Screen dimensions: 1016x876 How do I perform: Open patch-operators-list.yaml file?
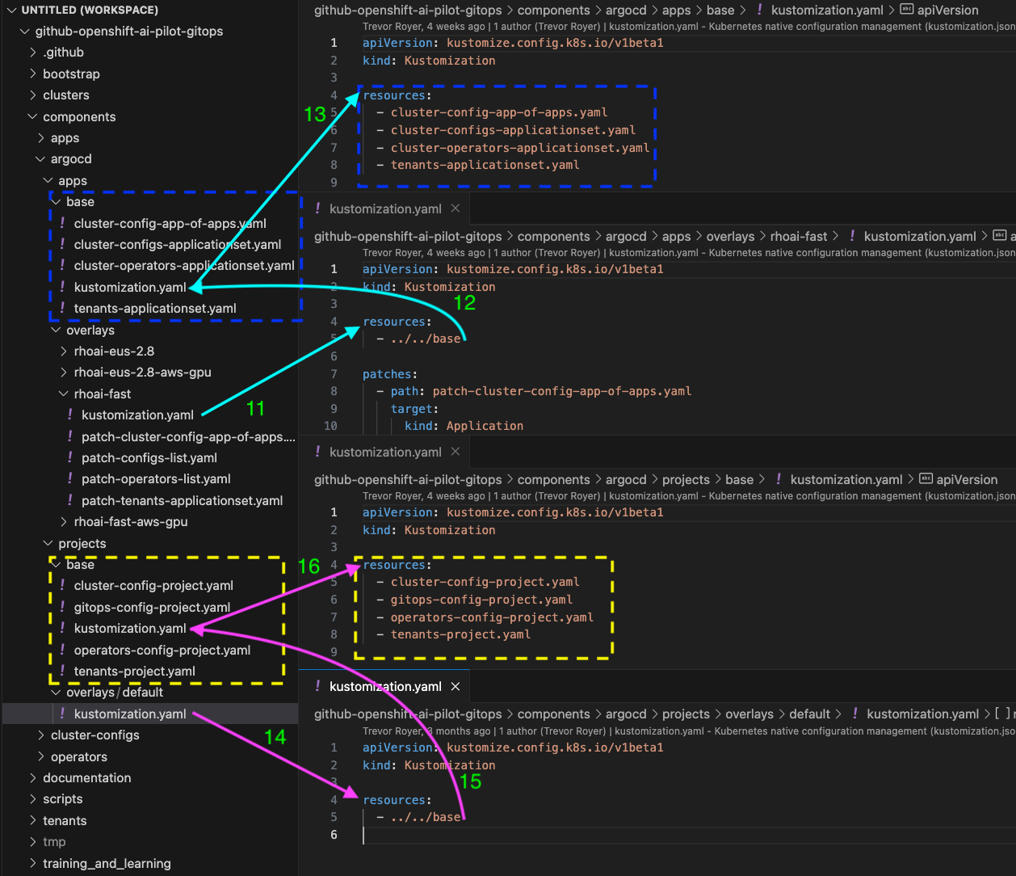[x=156, y=478]
